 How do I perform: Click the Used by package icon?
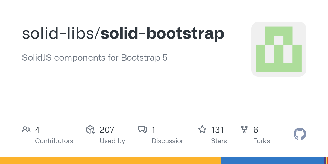click(90, 130)
